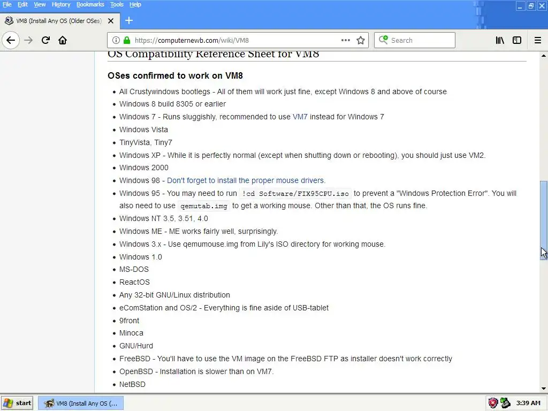Bookmark this page with the star
Screen dimensions: 548x411
click(361, 40)
